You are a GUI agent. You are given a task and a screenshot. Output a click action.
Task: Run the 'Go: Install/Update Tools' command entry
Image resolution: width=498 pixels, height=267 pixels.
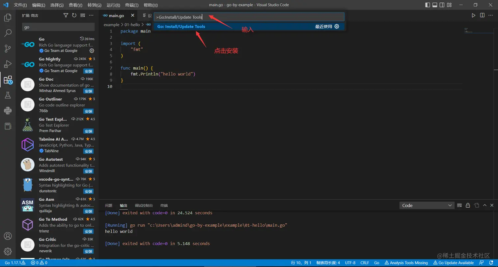tap(249, 27)
